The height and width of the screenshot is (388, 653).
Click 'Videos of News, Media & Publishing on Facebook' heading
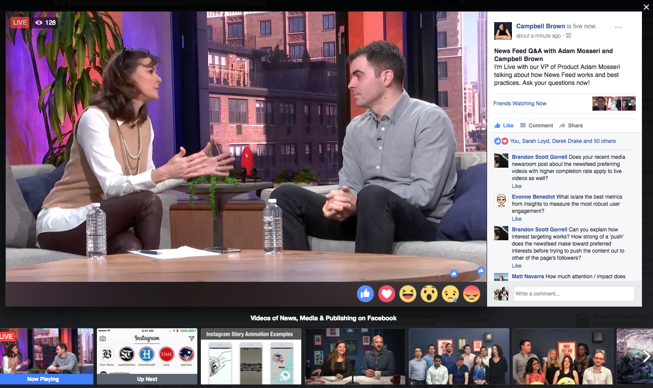pos(323,318)
